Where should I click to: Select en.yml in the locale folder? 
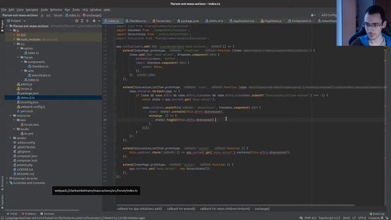click(29, 134)
